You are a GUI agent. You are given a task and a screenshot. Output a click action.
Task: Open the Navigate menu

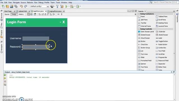16,3
